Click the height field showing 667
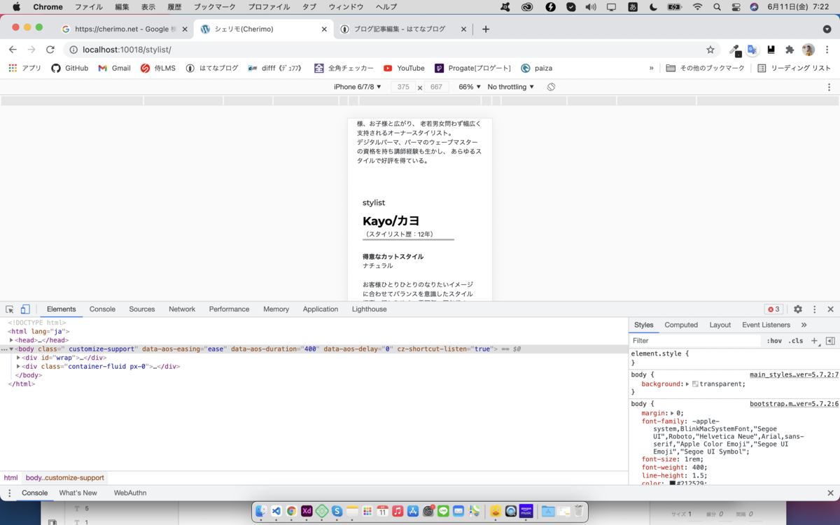The width and height of the screenshot is (840, 525). 436,87
